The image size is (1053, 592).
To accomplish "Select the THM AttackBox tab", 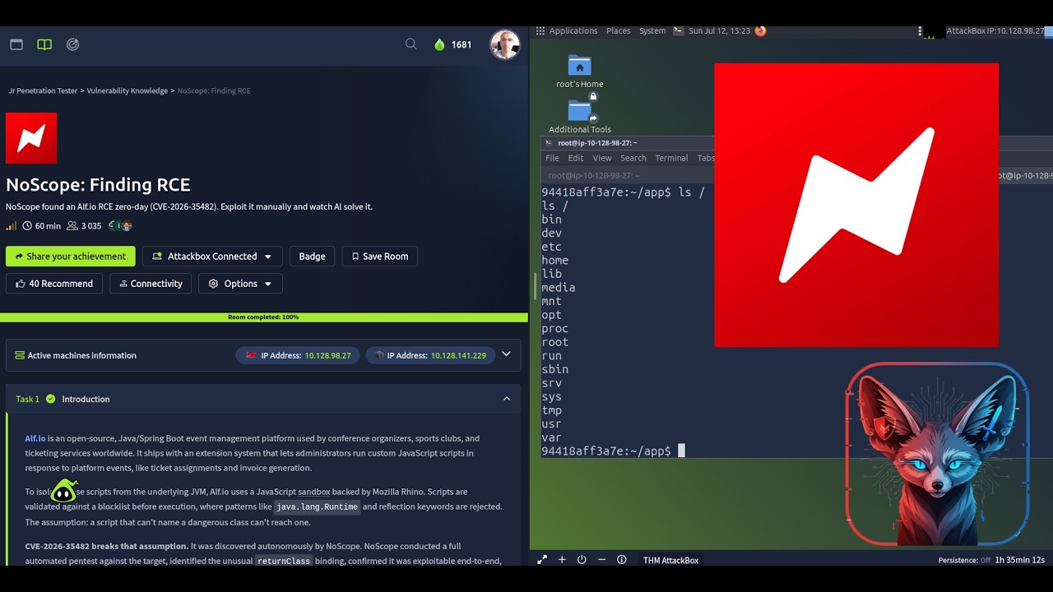I will coord(670,561).
